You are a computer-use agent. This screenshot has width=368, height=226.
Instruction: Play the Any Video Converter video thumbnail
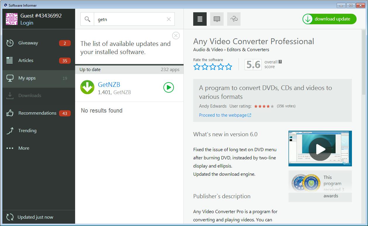click(320, 149)
